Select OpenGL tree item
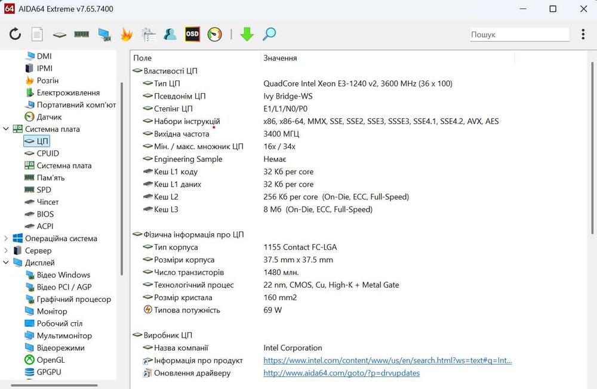 [x=45, y=360]
